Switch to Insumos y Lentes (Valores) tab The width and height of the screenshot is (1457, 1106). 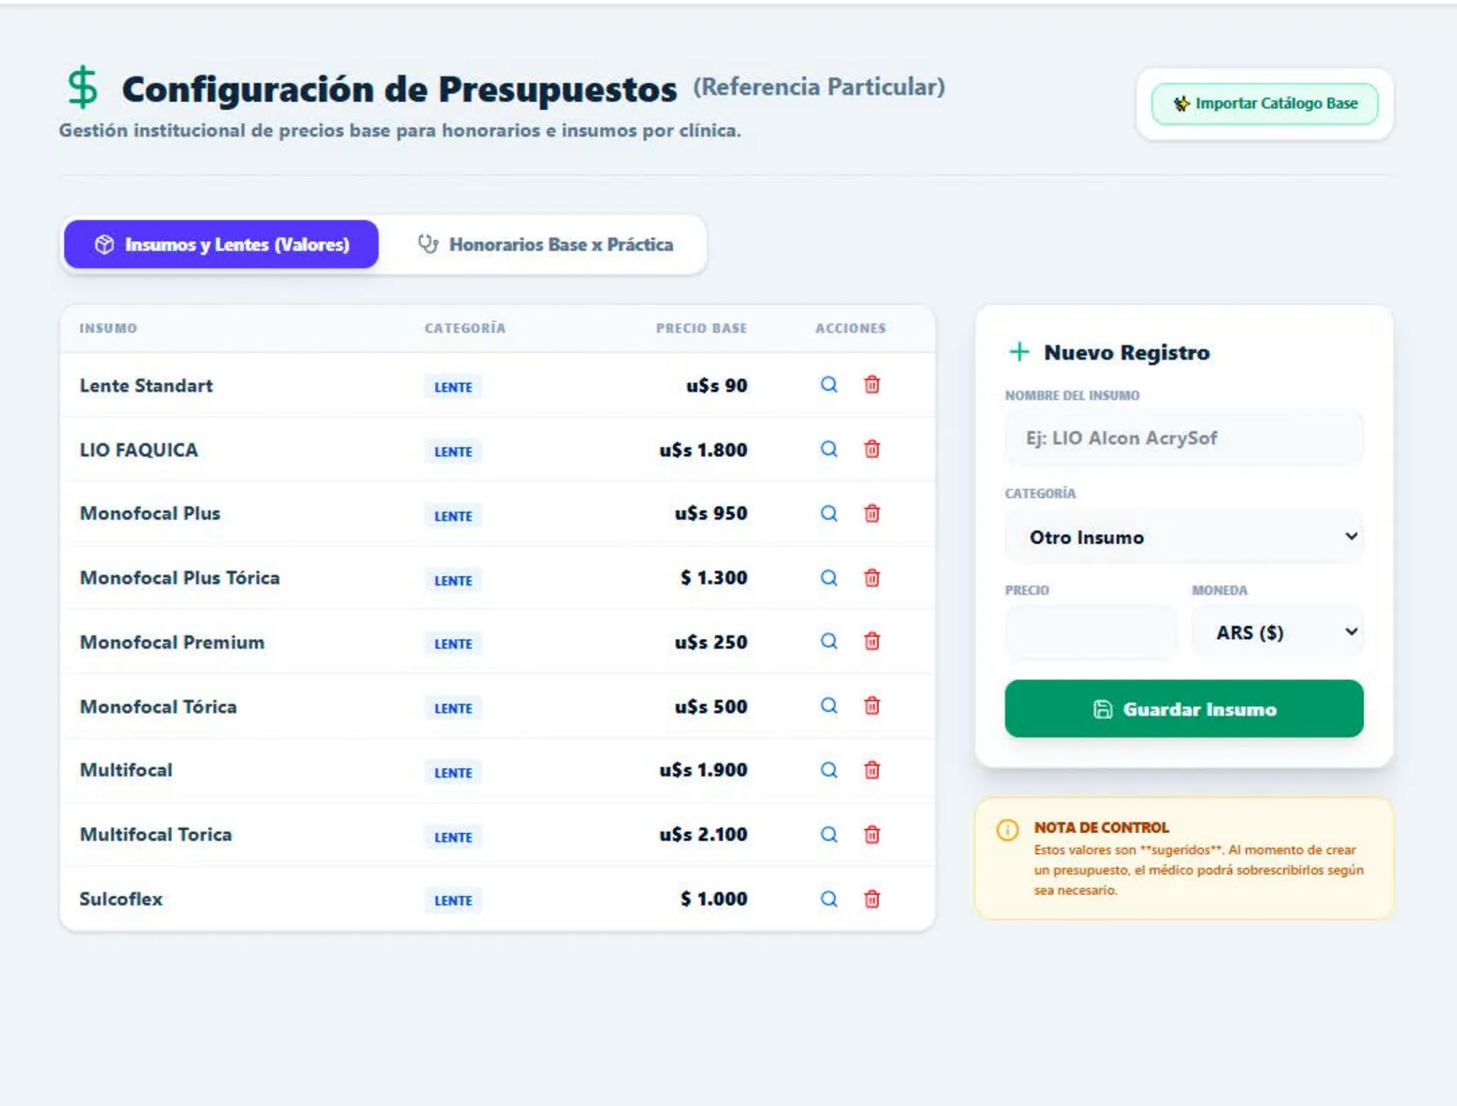[x=221, y=244]
